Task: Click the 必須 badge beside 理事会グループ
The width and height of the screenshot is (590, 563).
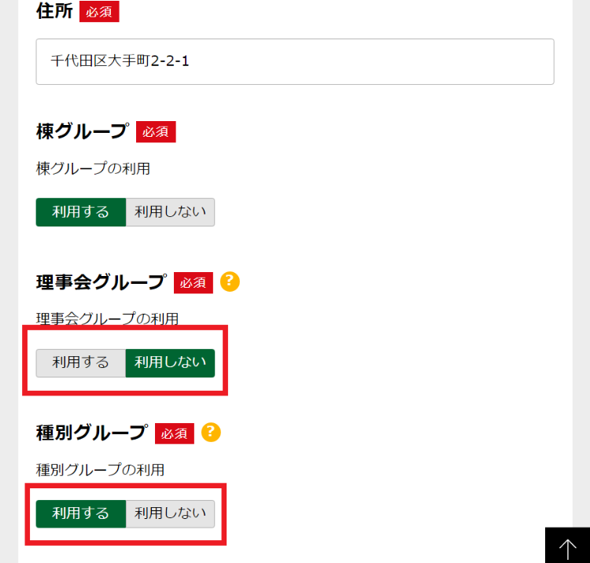Action: (194, 282)
